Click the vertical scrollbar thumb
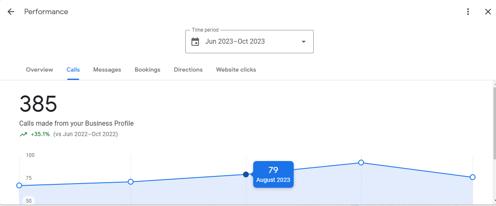This screenshot has width=496, height=206. tap(494, 122)
